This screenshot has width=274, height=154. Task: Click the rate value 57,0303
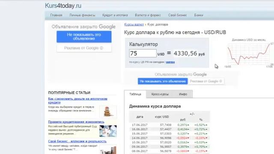(x=166, y=133)
